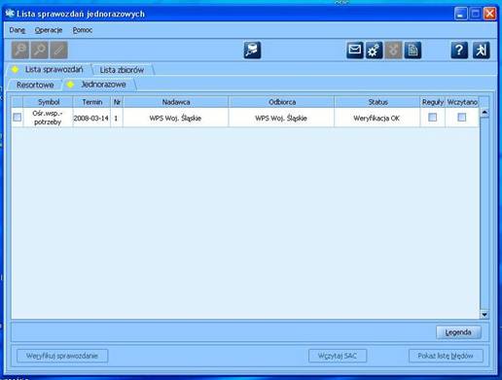Open the Dane menu

(x=18, y=30)
